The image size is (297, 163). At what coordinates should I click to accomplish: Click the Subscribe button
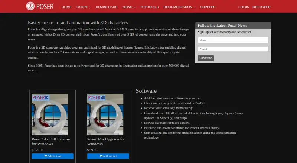click(x=206, y=58)
